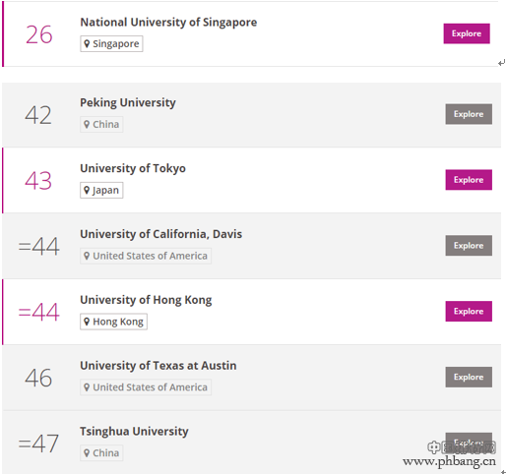506x474 pixels.
Task: Click the location pin icon beside Singapore
Action: [x=87, y=43]
